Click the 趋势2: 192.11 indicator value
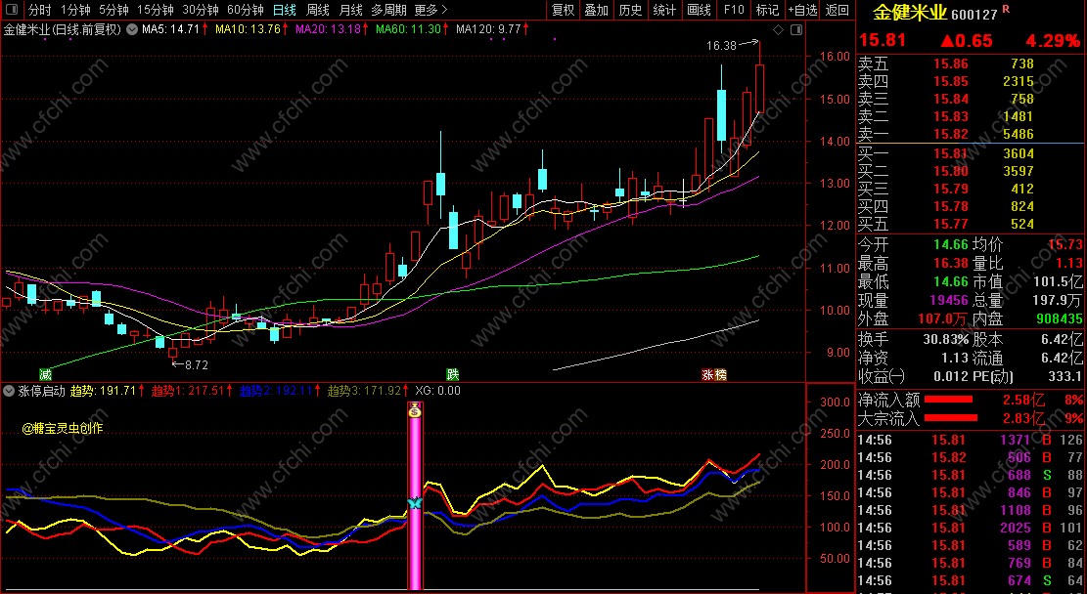Screen dimensions: 1087x594 tap(276, 391)
